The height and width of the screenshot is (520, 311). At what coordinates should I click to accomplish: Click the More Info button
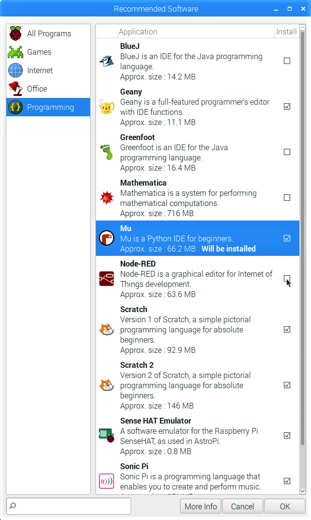201,506
